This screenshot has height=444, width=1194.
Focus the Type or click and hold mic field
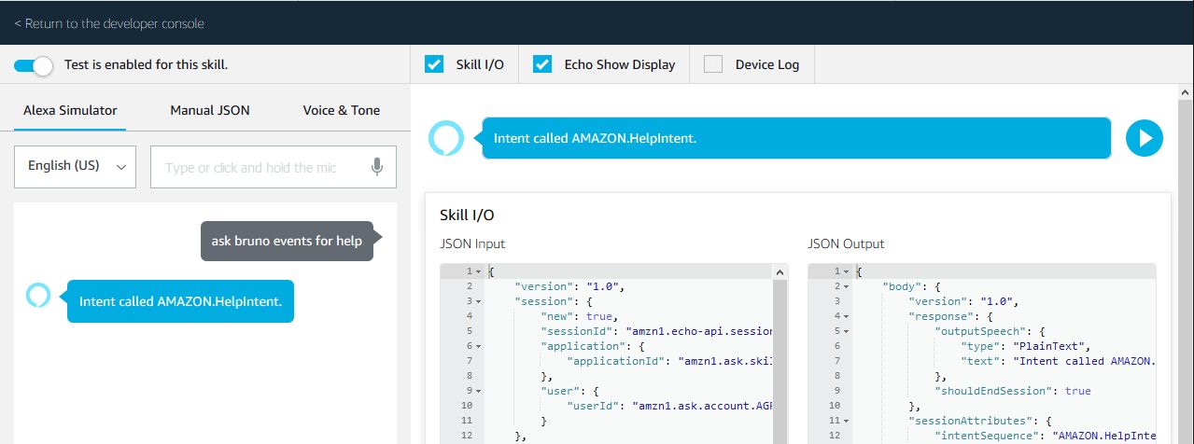pos(263,168)
